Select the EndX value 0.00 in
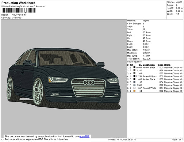The image size is (184, 142). (146, 44)
